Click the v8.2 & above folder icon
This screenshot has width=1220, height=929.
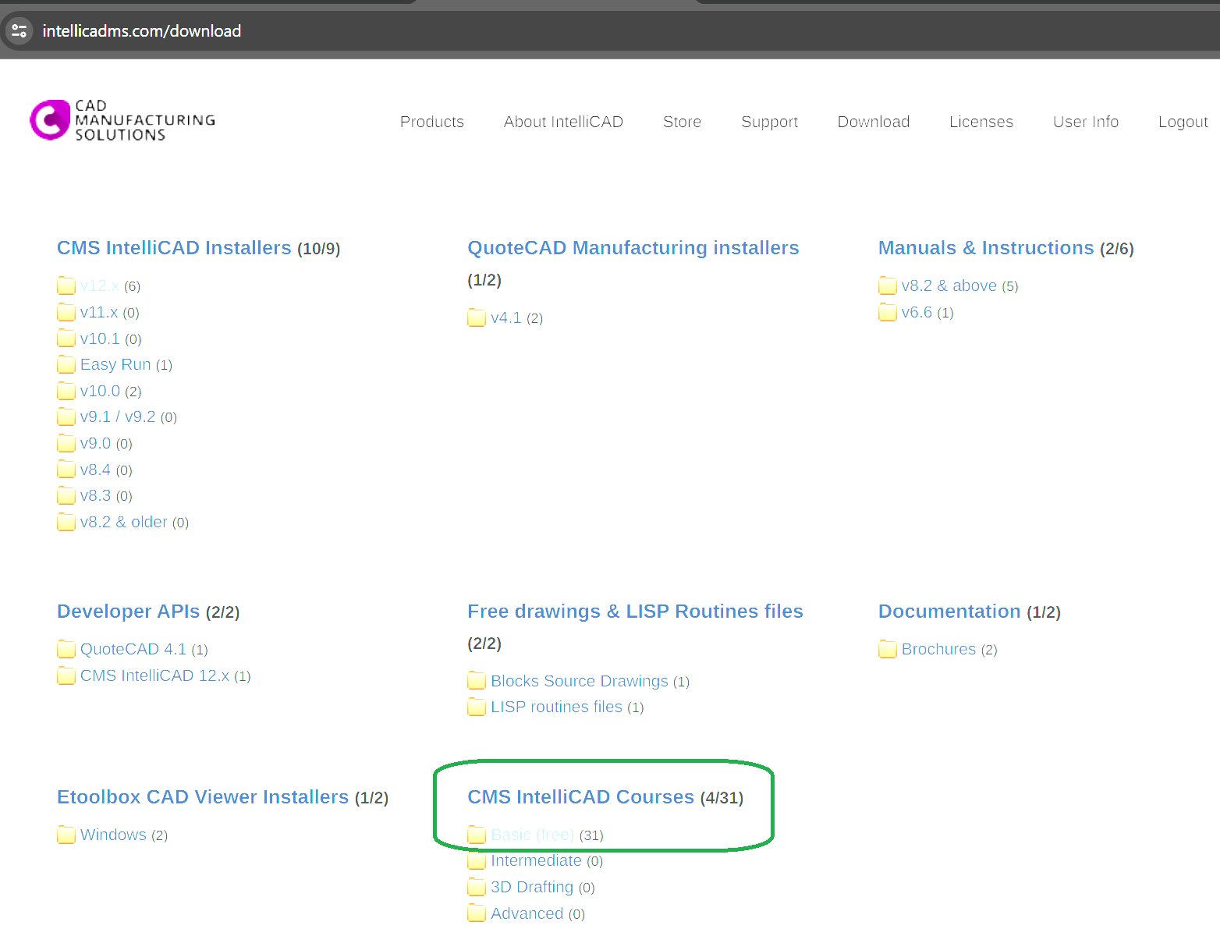[x=888, y=286]
